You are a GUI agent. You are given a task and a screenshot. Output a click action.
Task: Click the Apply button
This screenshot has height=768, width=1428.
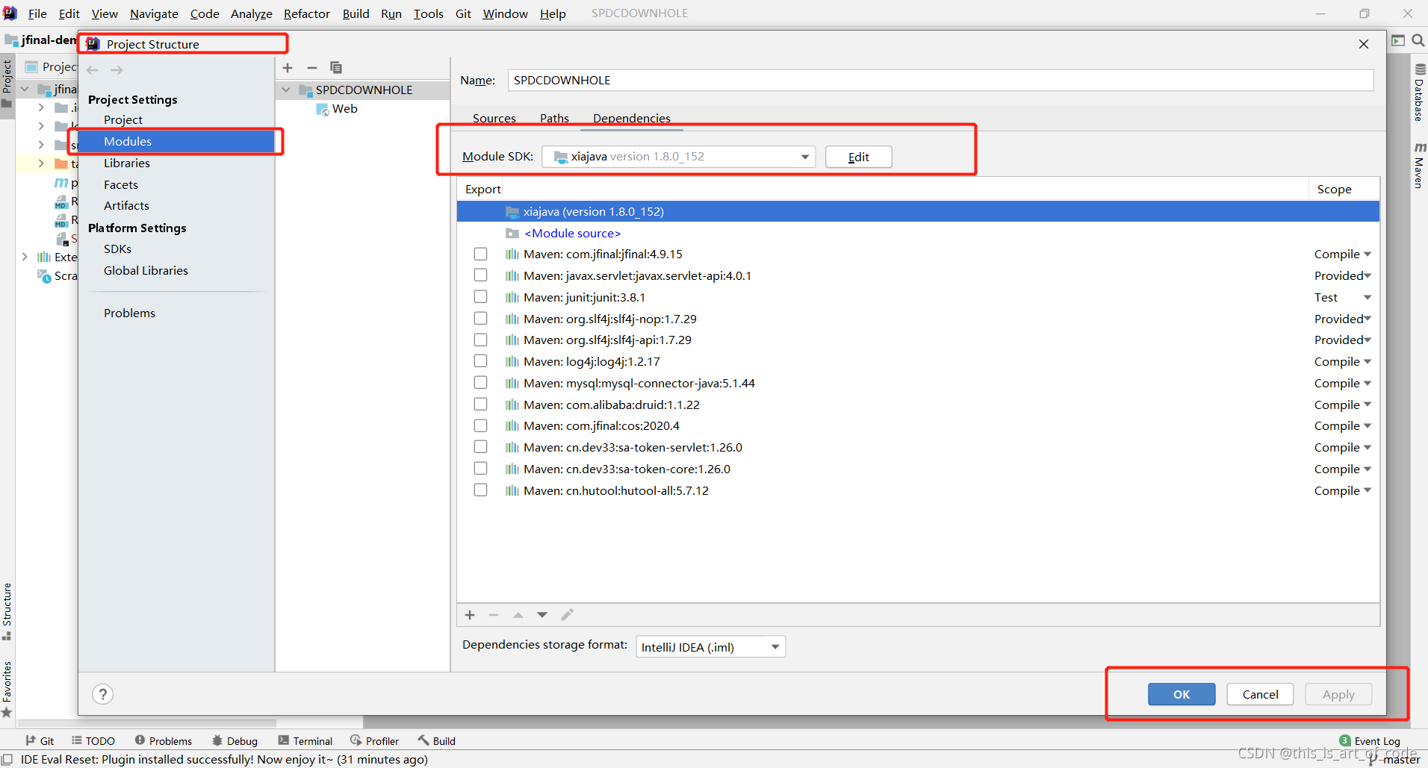click(x=1339, y=694)
